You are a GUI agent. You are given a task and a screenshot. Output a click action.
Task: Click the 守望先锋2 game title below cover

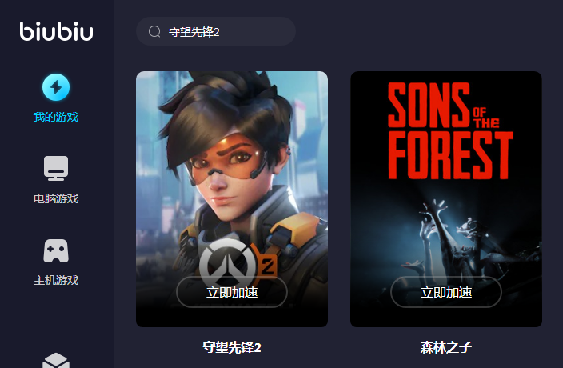click(232, 347)
